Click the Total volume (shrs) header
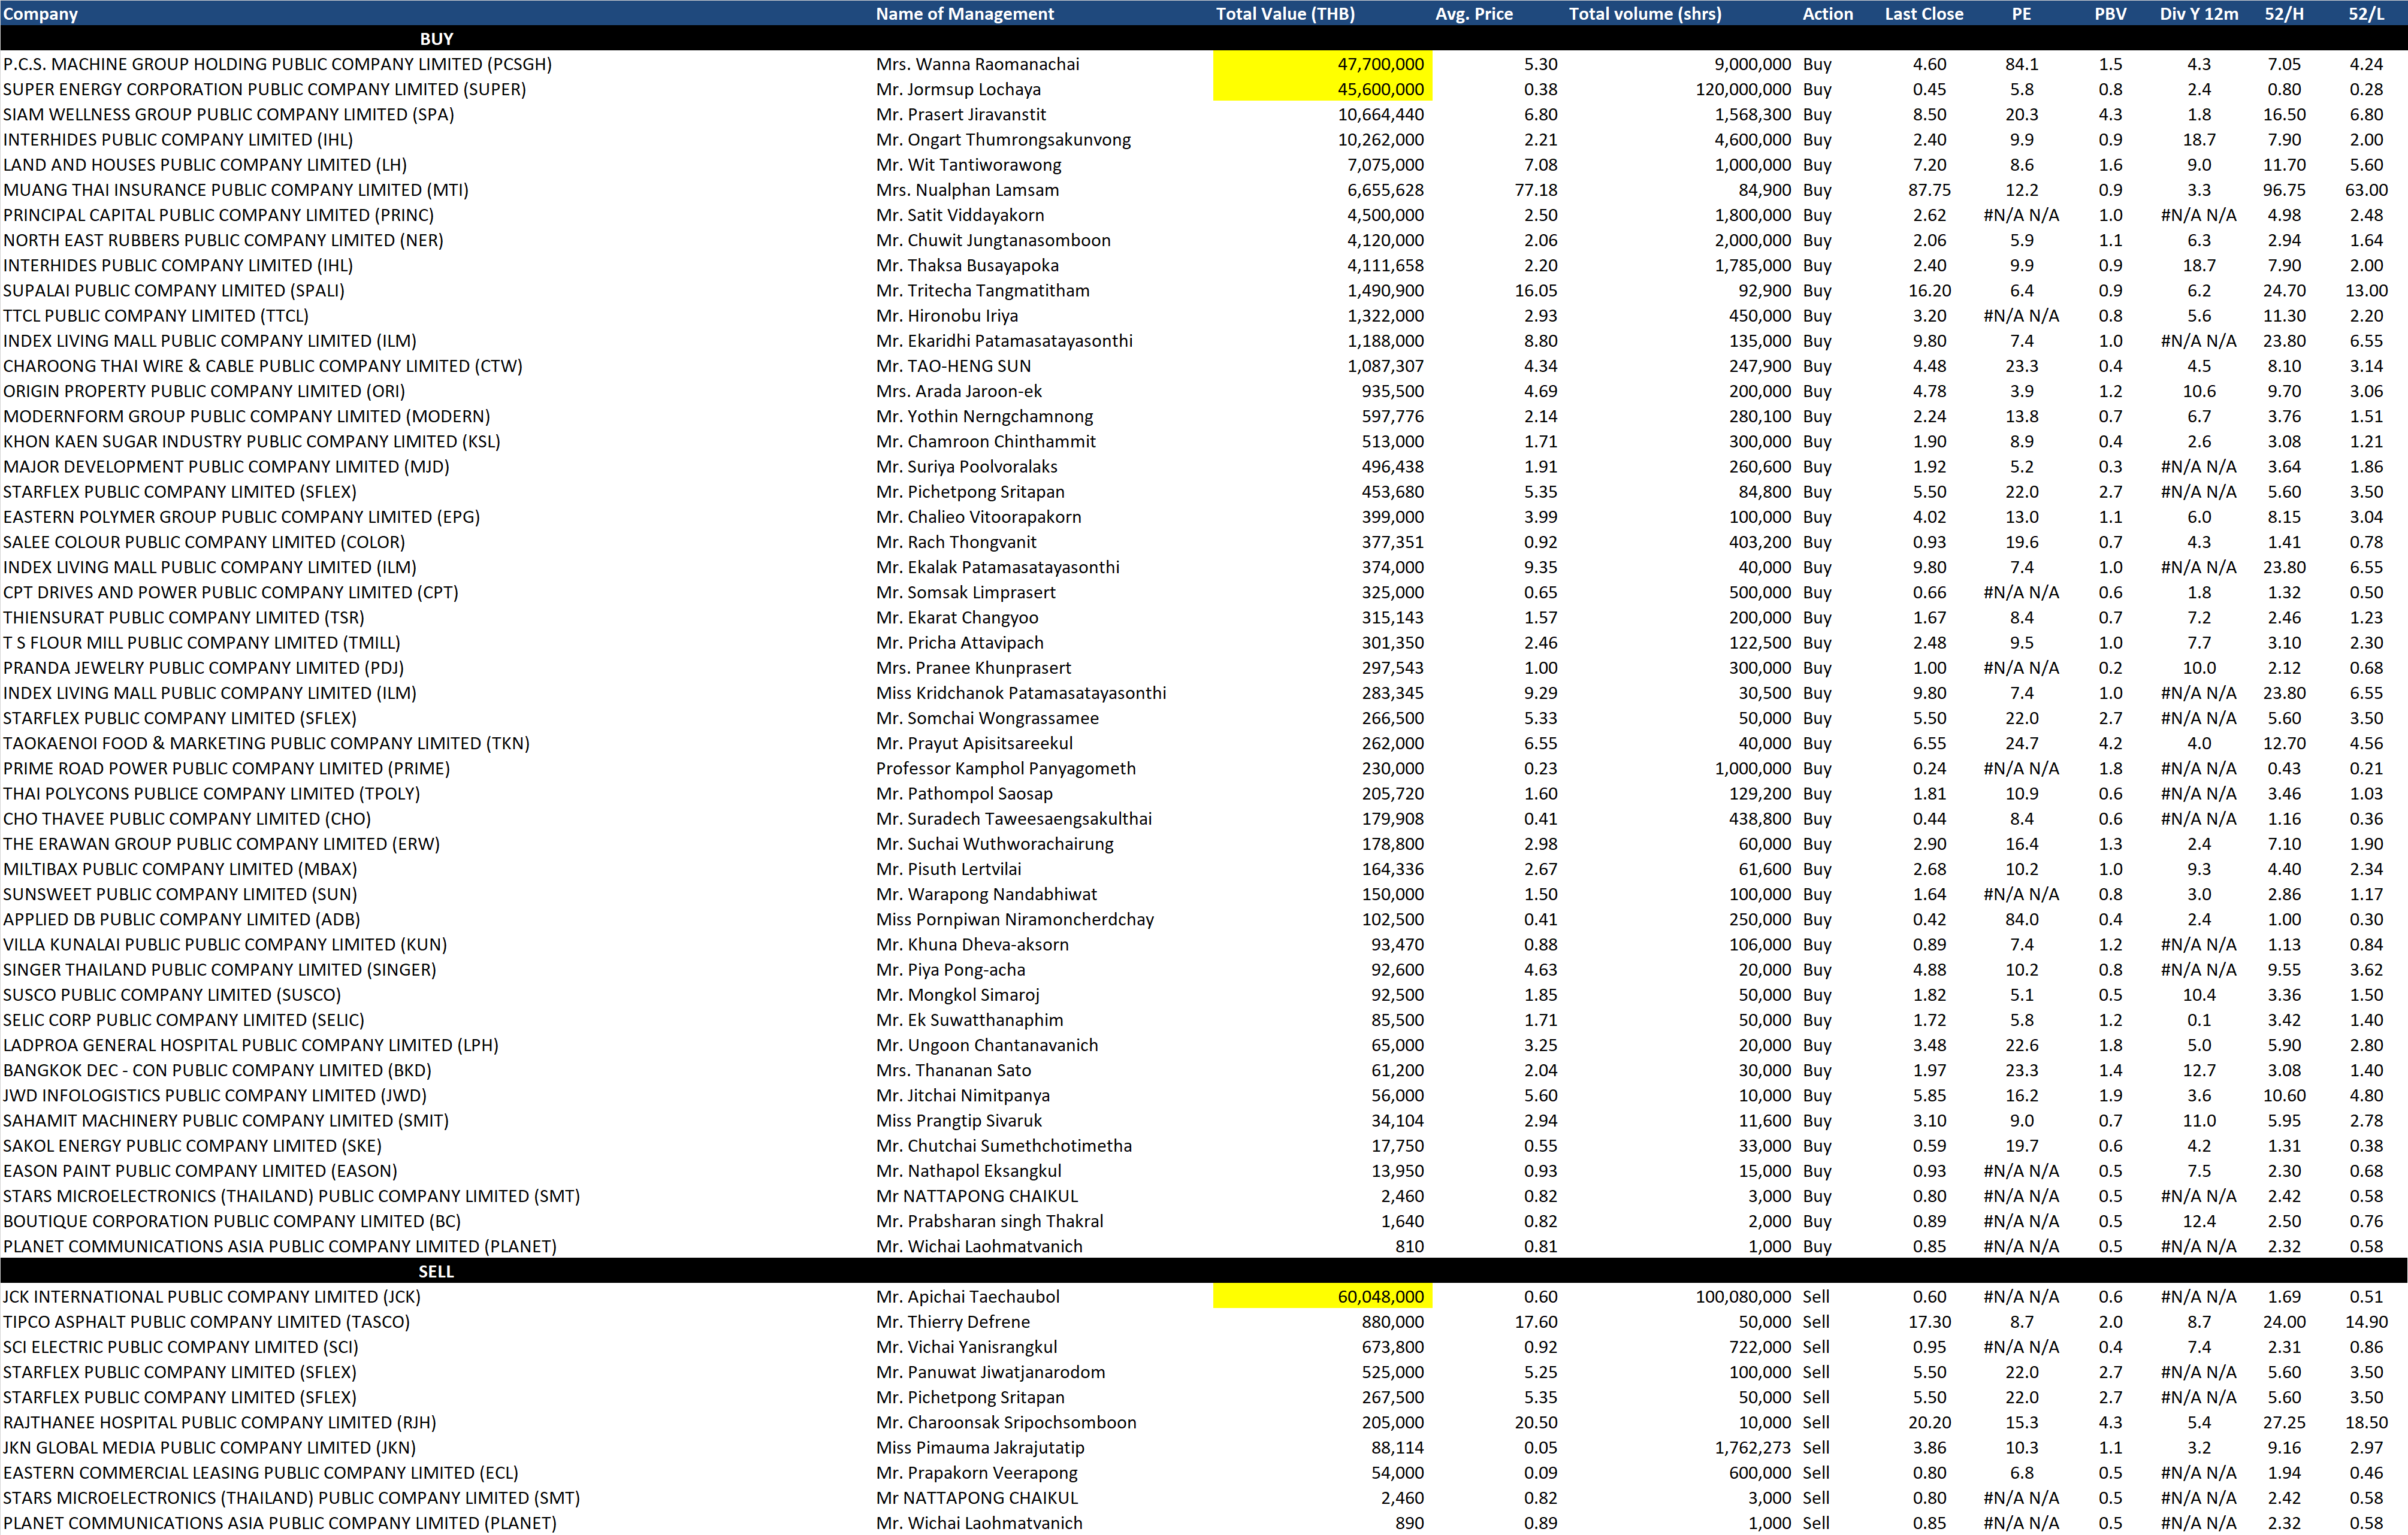Viewport: 2408px width, 1535px height. (1644, 14)
